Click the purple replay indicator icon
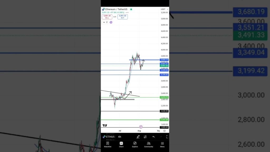Screen dimensions: 270x152 pyautogui.click(x=111, y=22)
